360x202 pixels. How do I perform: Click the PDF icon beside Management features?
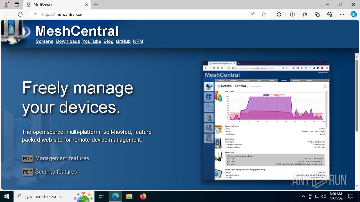coord(28,159)
